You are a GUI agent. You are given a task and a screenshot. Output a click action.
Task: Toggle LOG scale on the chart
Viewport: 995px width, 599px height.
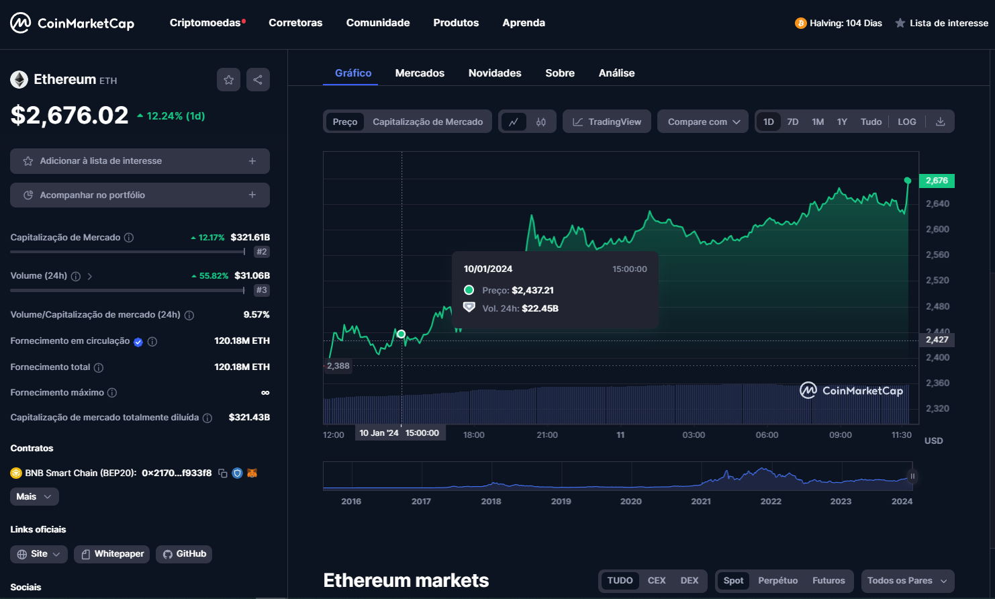(907, 122)
